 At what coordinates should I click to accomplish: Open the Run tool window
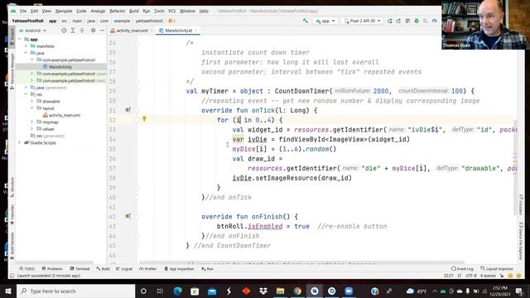[208, 268]
